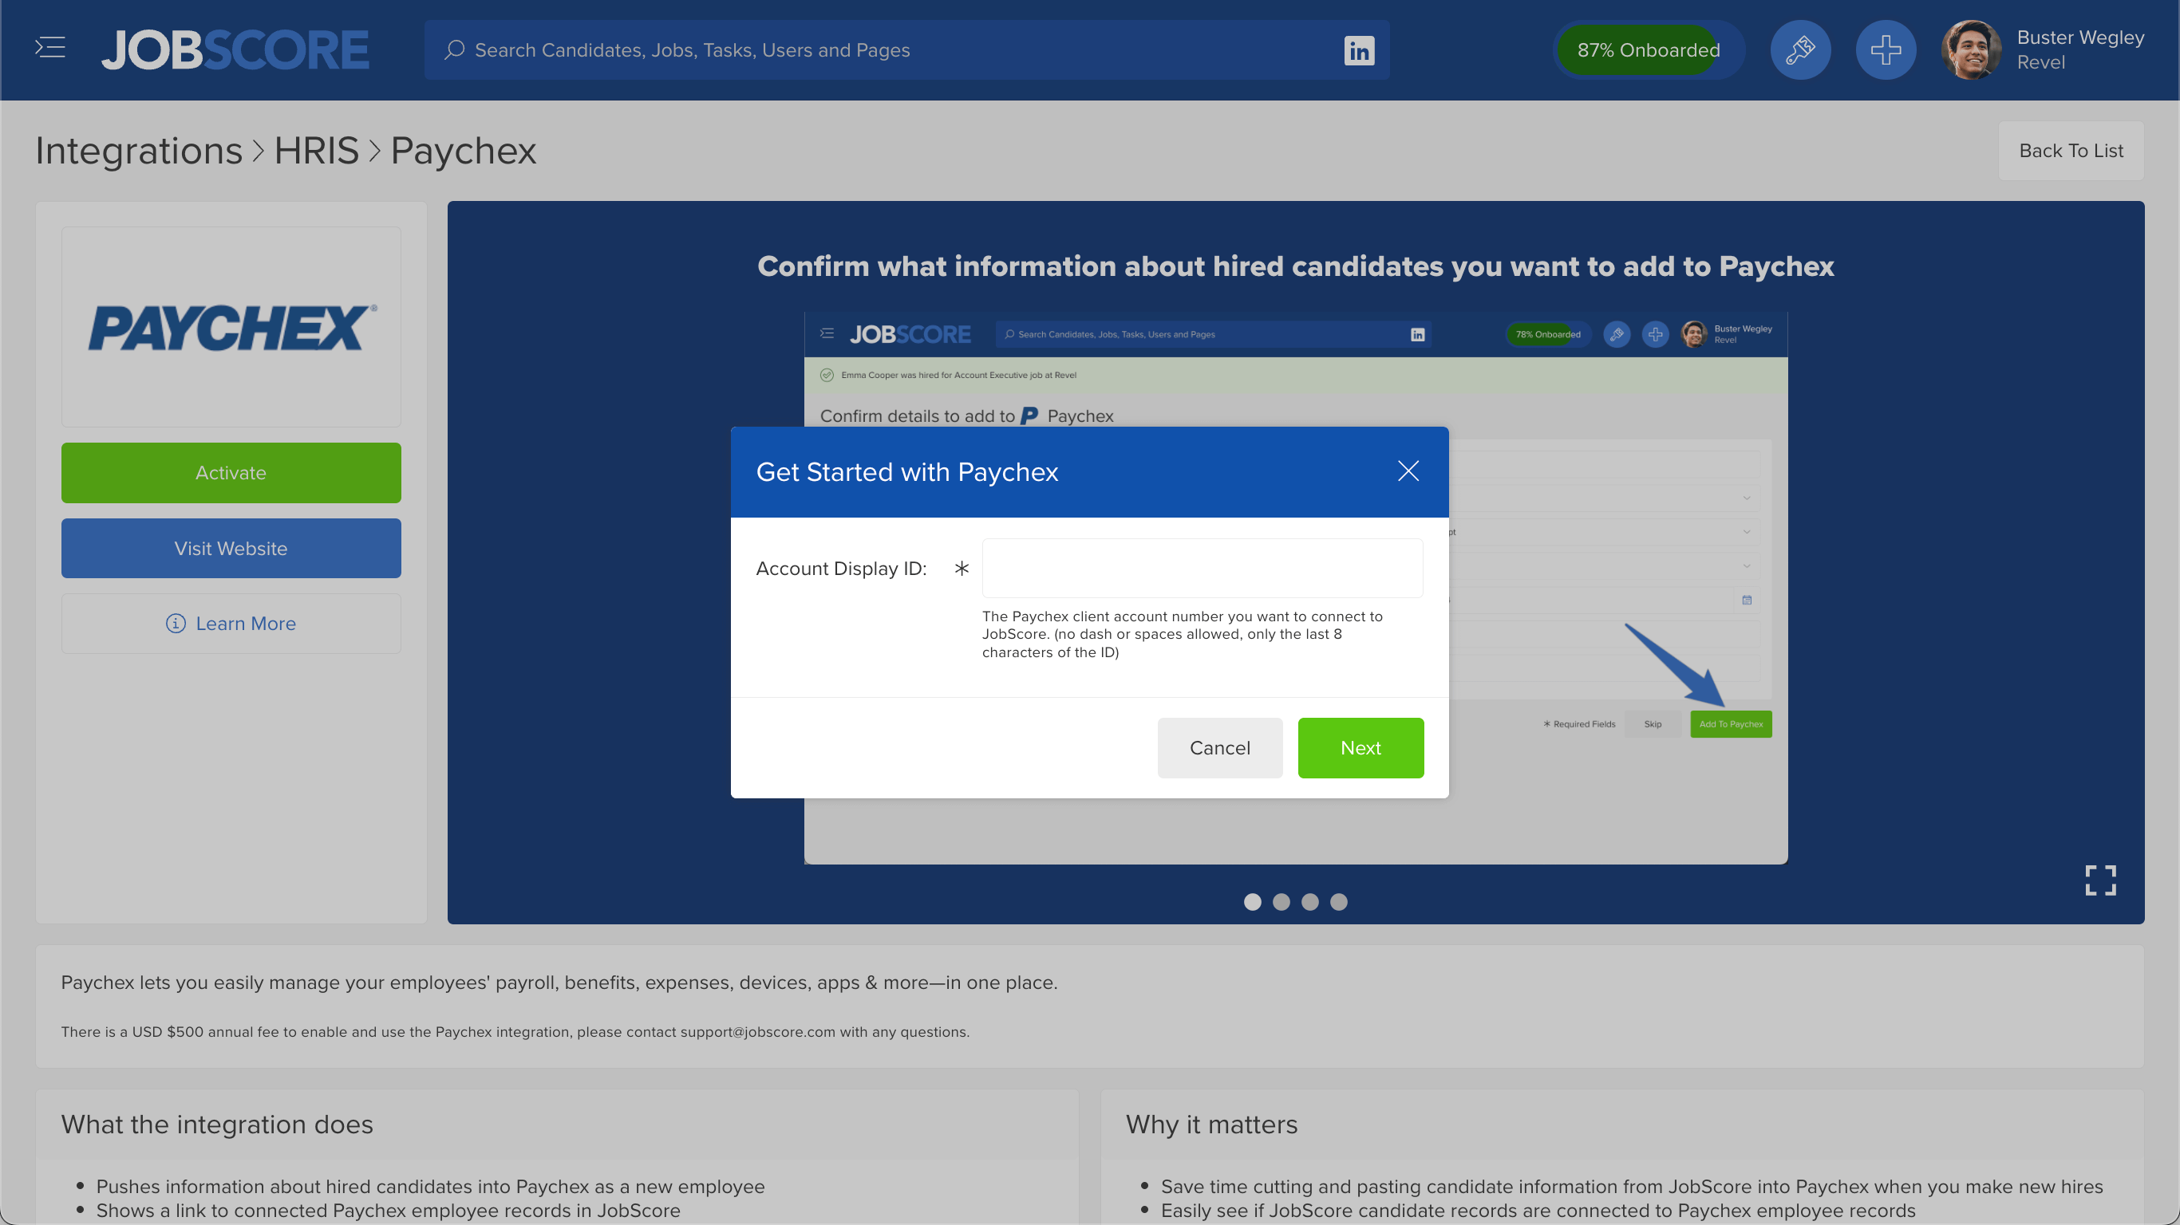The width and height of the screenshot is (2180, 1225).
Task: Click the LinkedIn icon in search bar
Action: click(x=1358, y=50)
